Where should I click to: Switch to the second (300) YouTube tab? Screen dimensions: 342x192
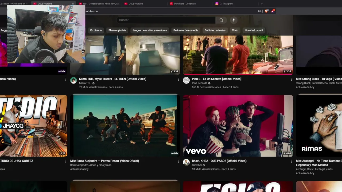pyautogui.click(x=144, y=3)
